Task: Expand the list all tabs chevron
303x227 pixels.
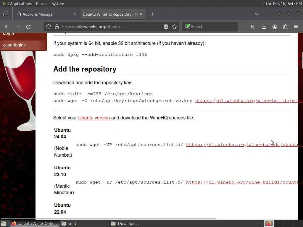Action: pyautogui.click(x=257, y=14)
